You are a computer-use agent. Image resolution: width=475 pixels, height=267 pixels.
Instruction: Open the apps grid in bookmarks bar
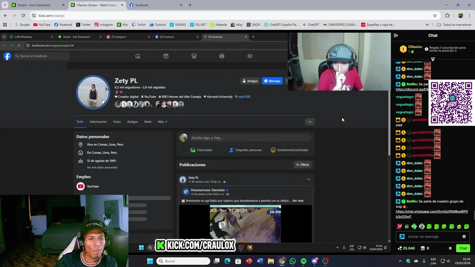[5, 25]
